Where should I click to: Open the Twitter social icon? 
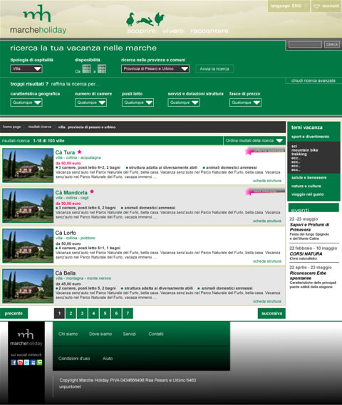pyautogui.click(x=26, y=362)
